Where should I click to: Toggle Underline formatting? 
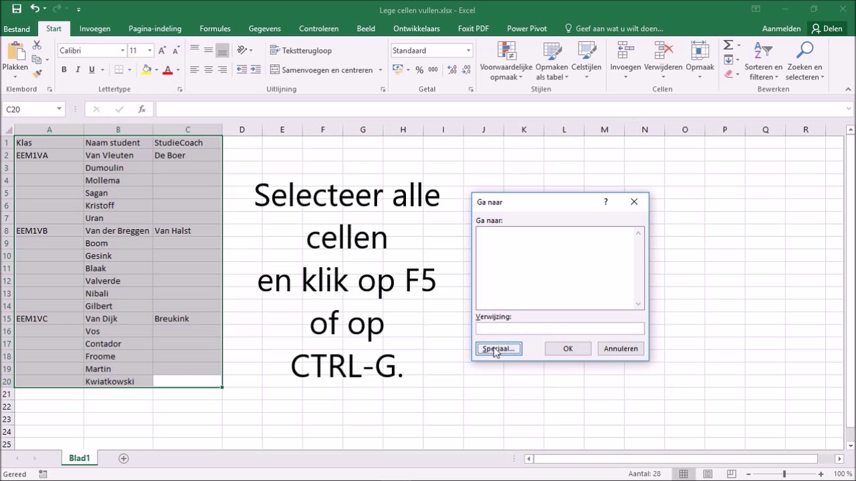pyautogui.click(x=92, y=69)
